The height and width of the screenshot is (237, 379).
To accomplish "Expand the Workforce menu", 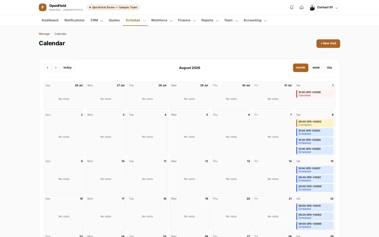I will (x=162, y=20).
